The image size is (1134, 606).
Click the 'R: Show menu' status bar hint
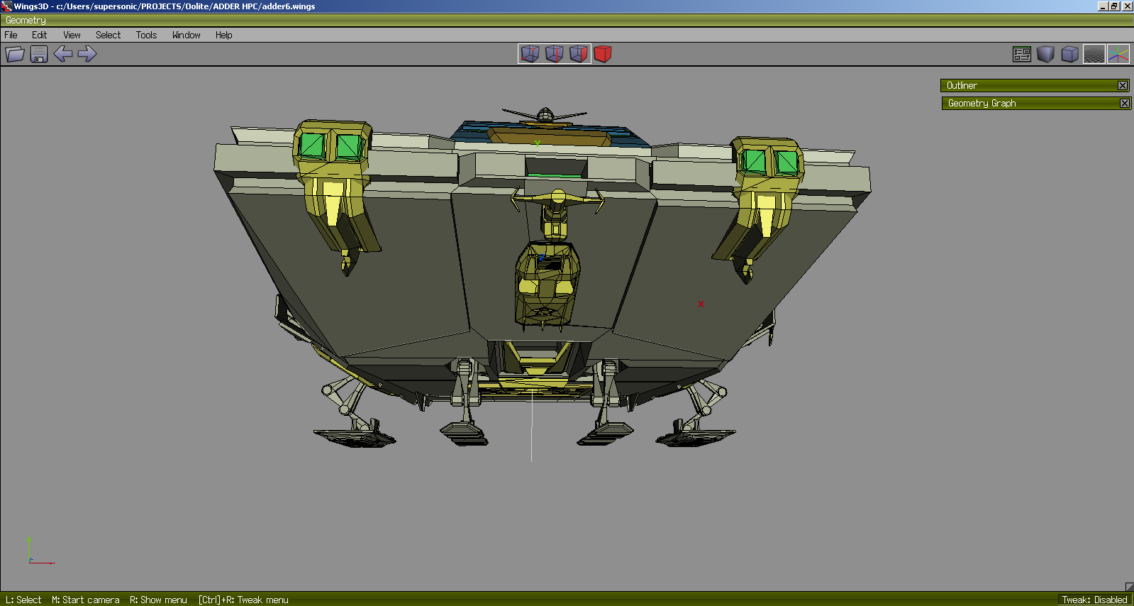(158, 600)
